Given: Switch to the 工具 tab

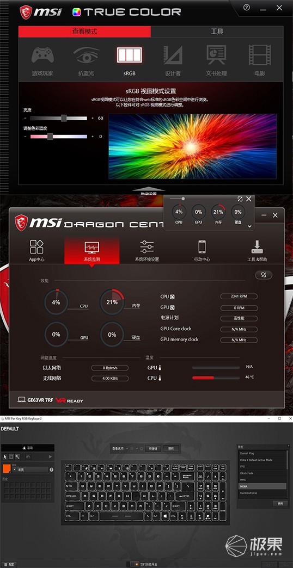Looking at the screenshot, I should [x=217, y=32].
